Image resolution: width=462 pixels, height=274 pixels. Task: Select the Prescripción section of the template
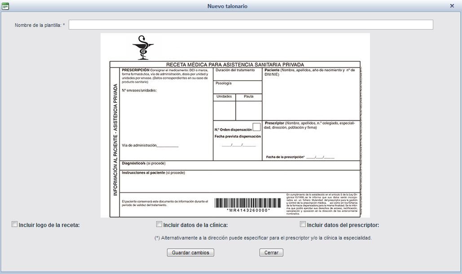pyautogui.click(x=166, y=112)
